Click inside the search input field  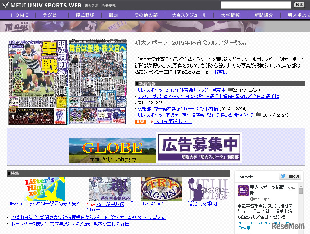(256, 5)
